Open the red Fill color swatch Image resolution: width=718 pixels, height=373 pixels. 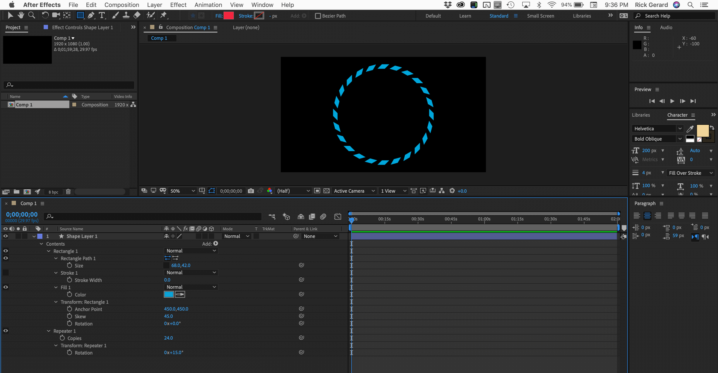229,16
